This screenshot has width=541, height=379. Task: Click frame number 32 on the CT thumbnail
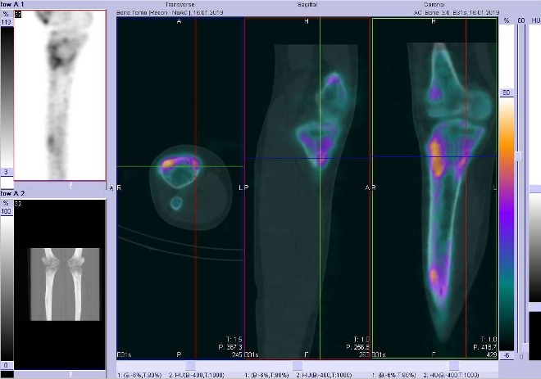point(18,204)
